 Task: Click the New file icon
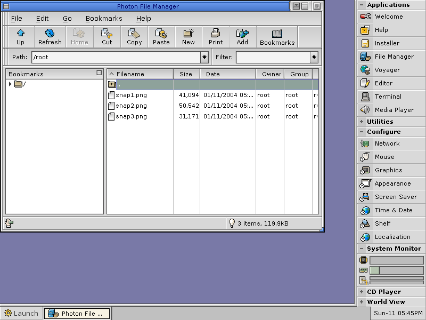pos(188,36)
